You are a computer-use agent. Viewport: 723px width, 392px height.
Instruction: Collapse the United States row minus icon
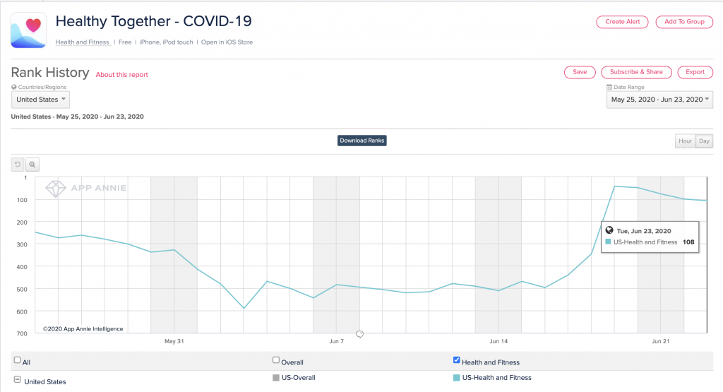(17, 381)
